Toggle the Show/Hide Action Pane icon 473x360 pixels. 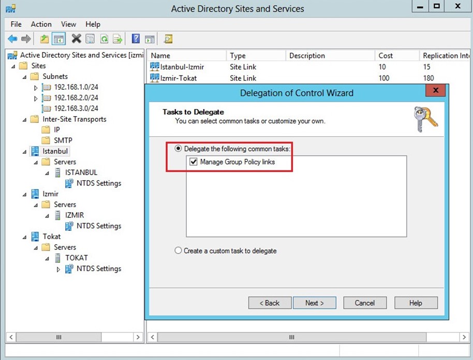point(150,39)
